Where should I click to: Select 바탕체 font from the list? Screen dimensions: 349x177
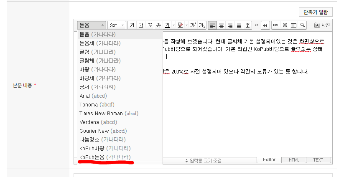120,78
